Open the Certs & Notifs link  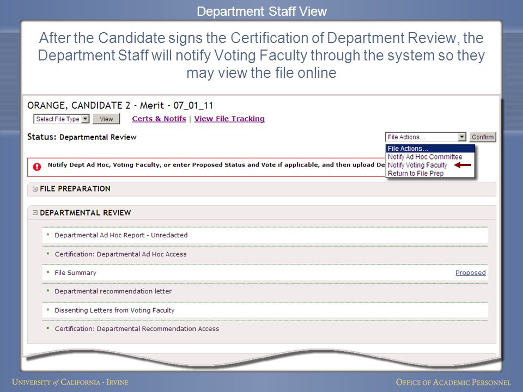[x=159, y=119]
